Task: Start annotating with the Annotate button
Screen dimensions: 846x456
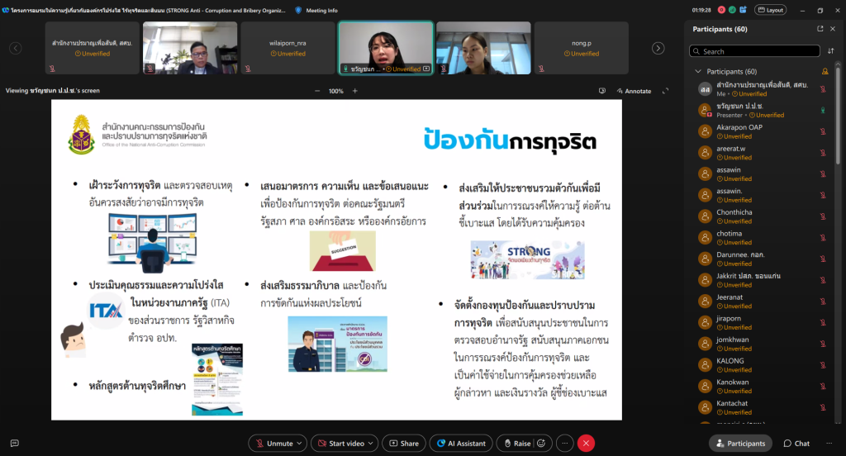Action: [x=634, y=91]
